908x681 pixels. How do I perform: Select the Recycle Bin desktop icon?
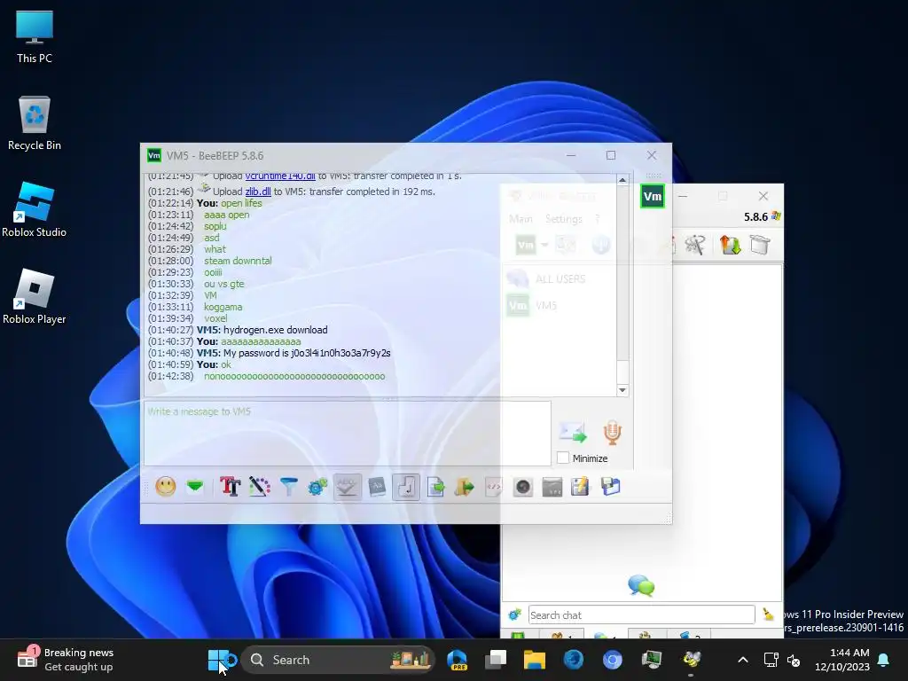(x=35, y=124)
